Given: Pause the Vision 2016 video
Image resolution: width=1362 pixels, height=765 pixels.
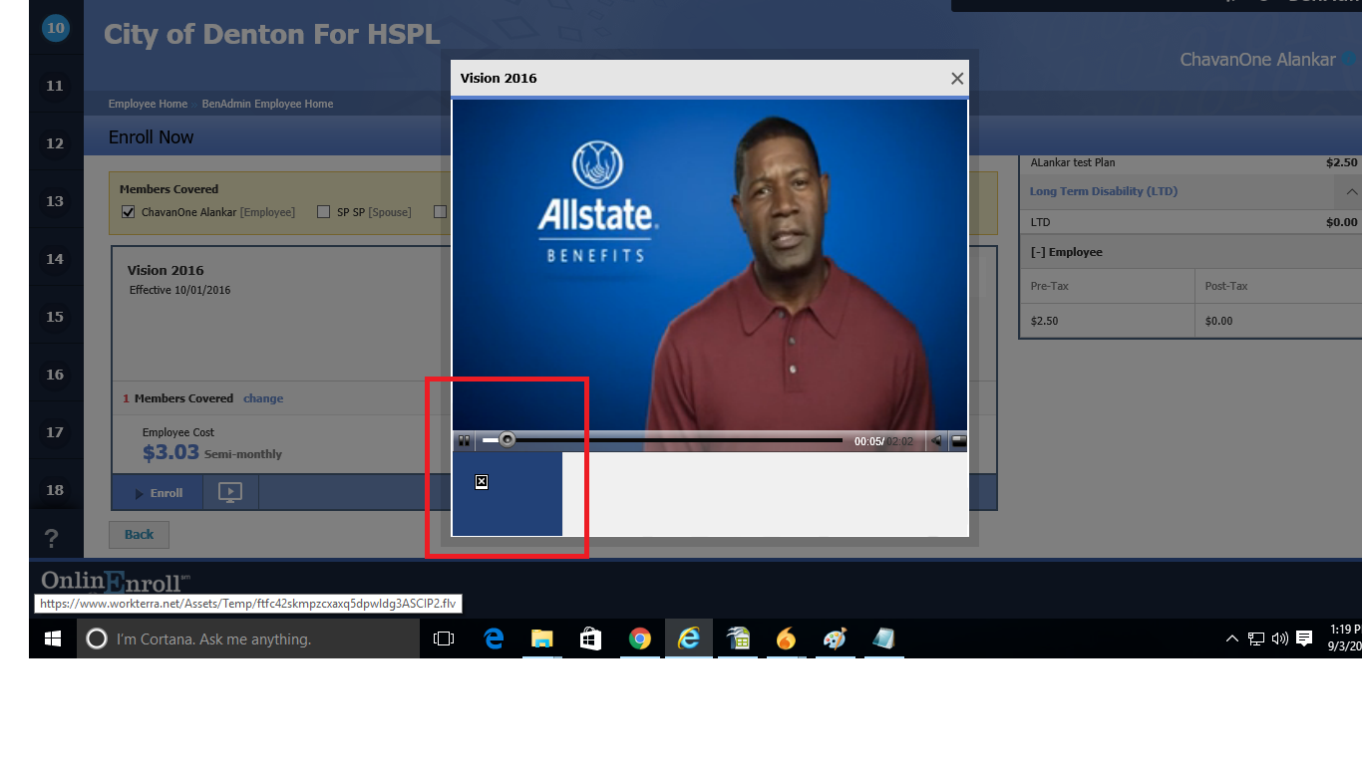Looking at the screenshot, I should coord(464,441).
